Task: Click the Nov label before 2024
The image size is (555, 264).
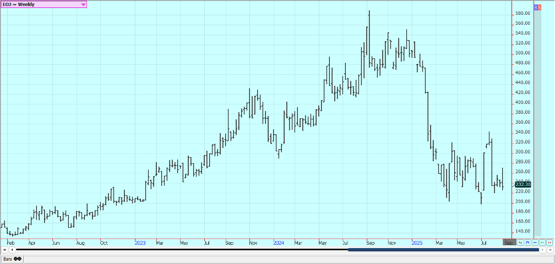Action: pos(253,243)
